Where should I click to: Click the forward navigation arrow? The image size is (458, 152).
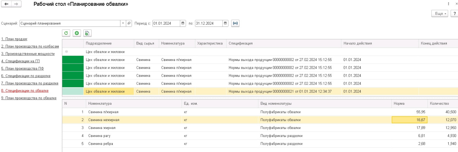17,4
